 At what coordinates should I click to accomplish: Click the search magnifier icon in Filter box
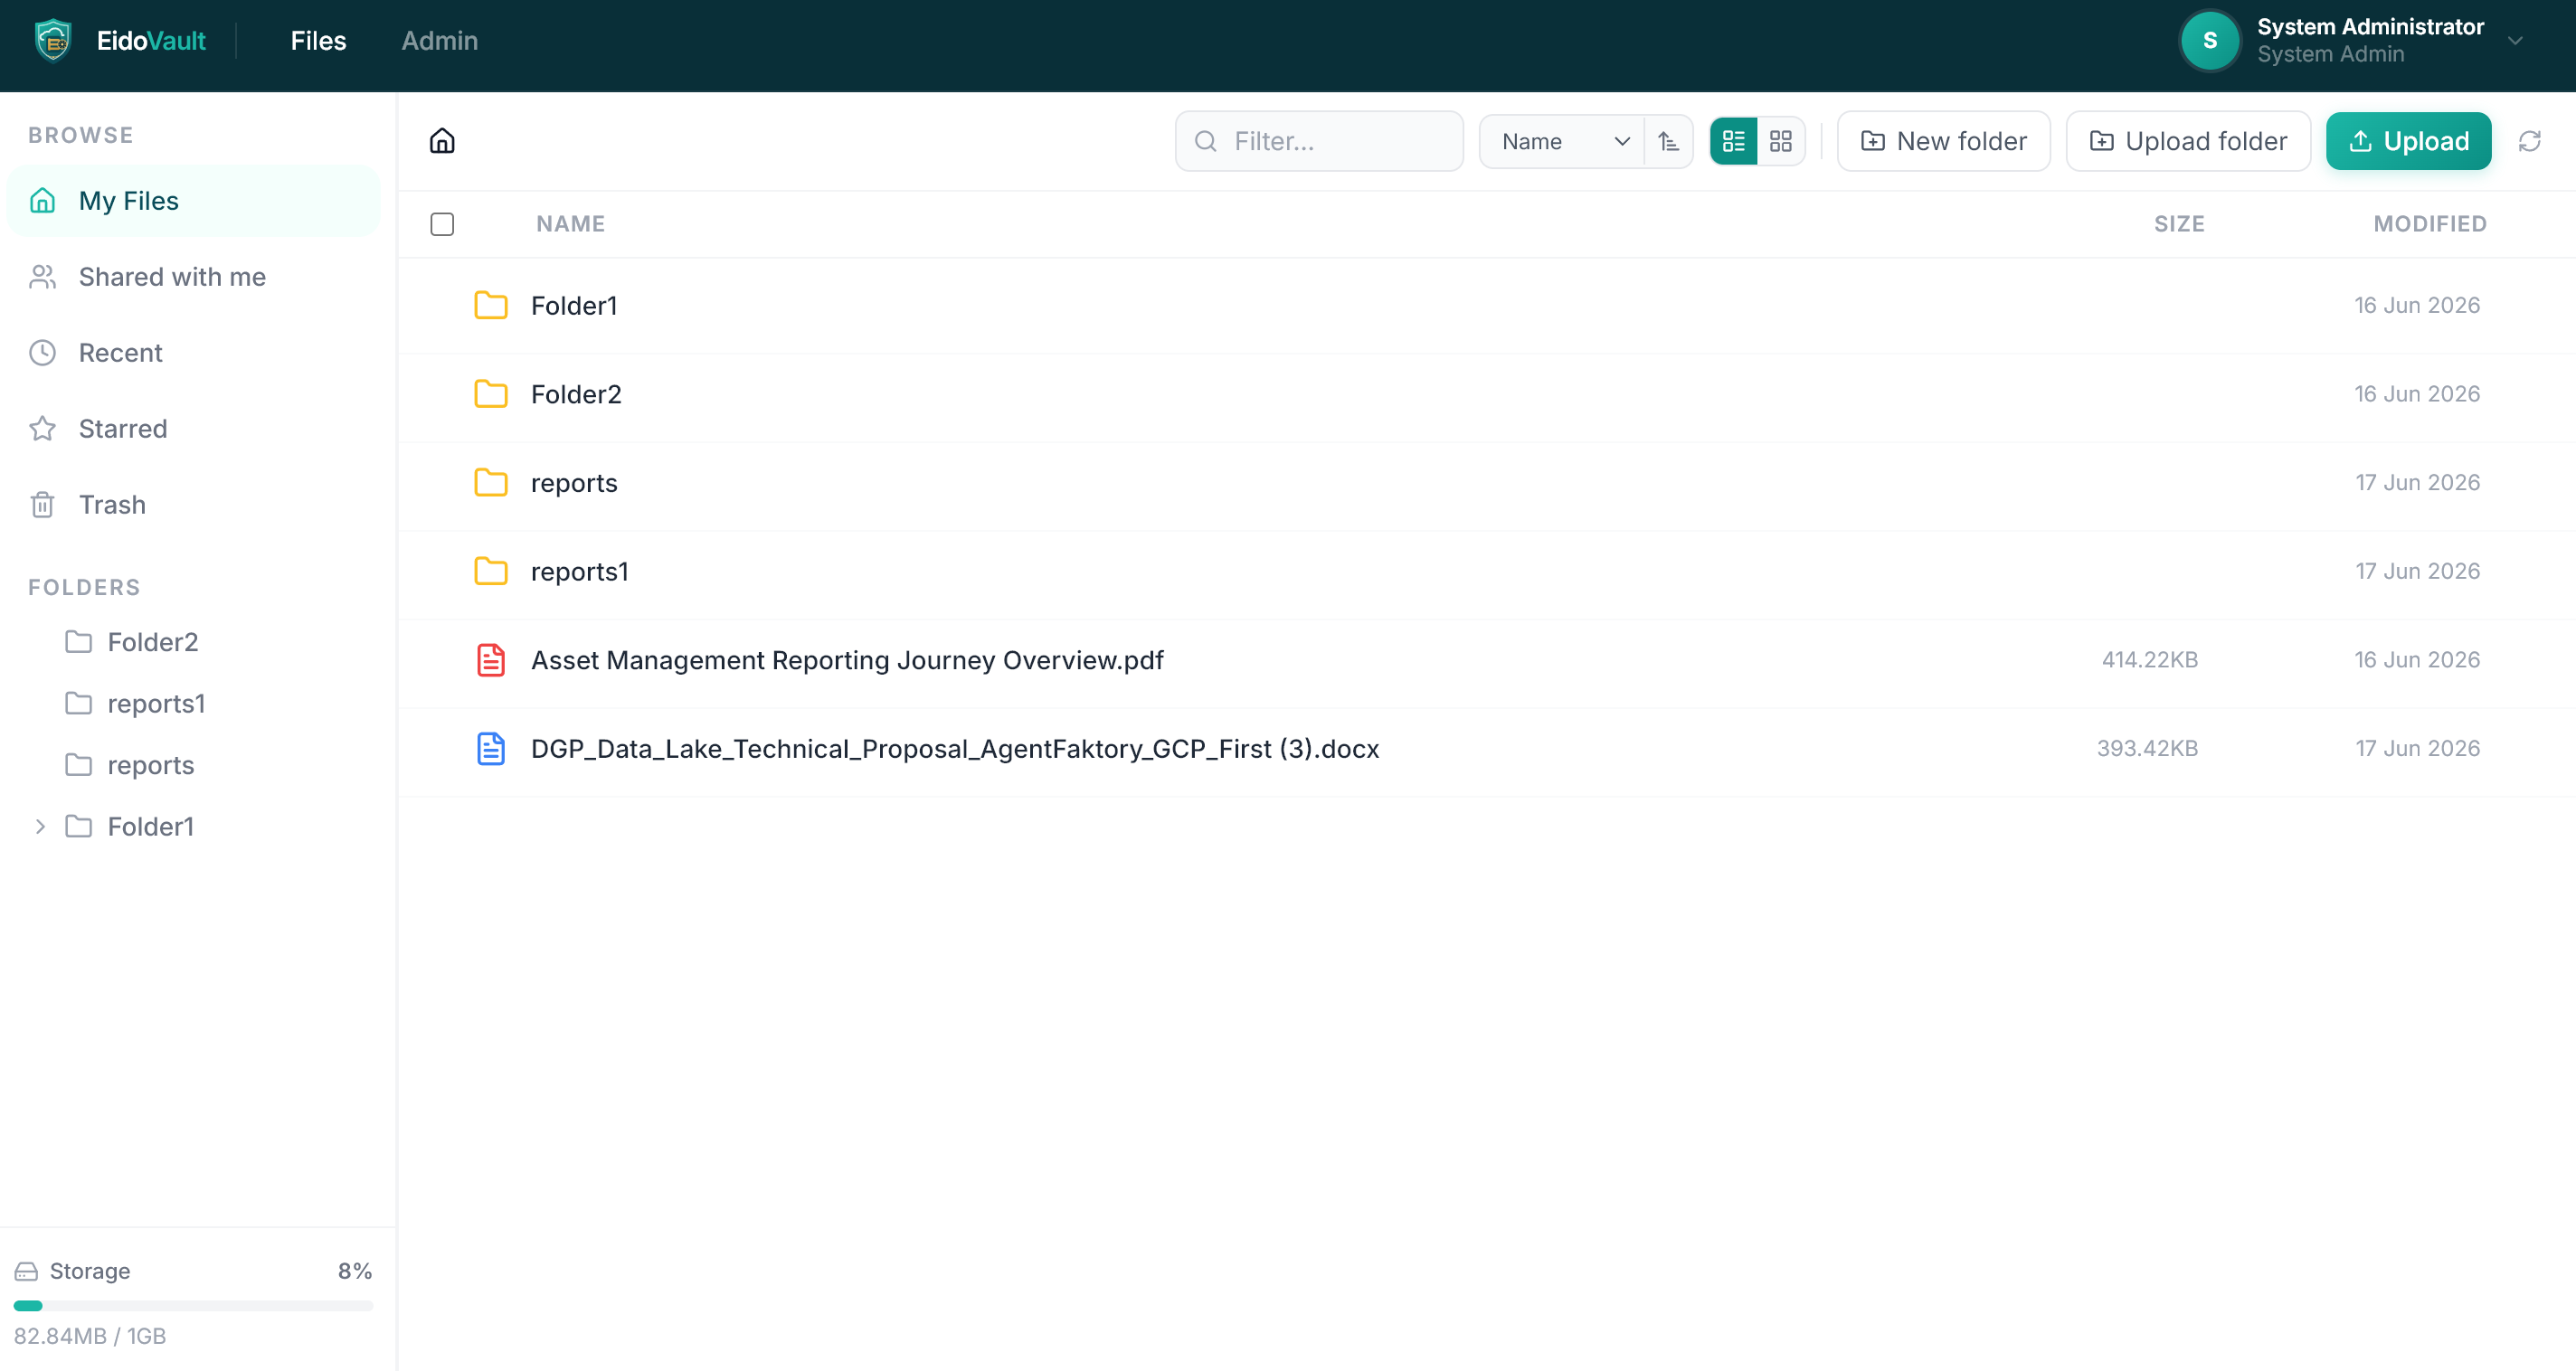tap(1206, 141)
